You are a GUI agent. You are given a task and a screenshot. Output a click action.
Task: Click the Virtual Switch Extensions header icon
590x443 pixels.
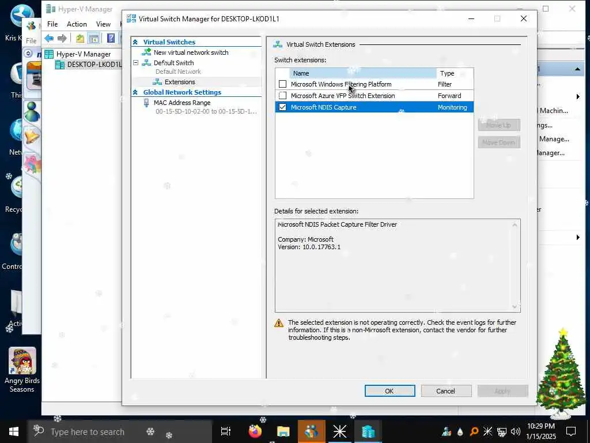pos(278,44)
